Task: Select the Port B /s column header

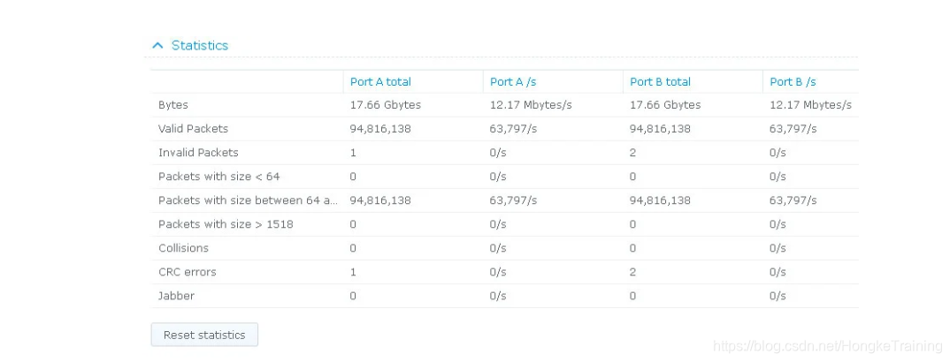Action: point(793,81)
